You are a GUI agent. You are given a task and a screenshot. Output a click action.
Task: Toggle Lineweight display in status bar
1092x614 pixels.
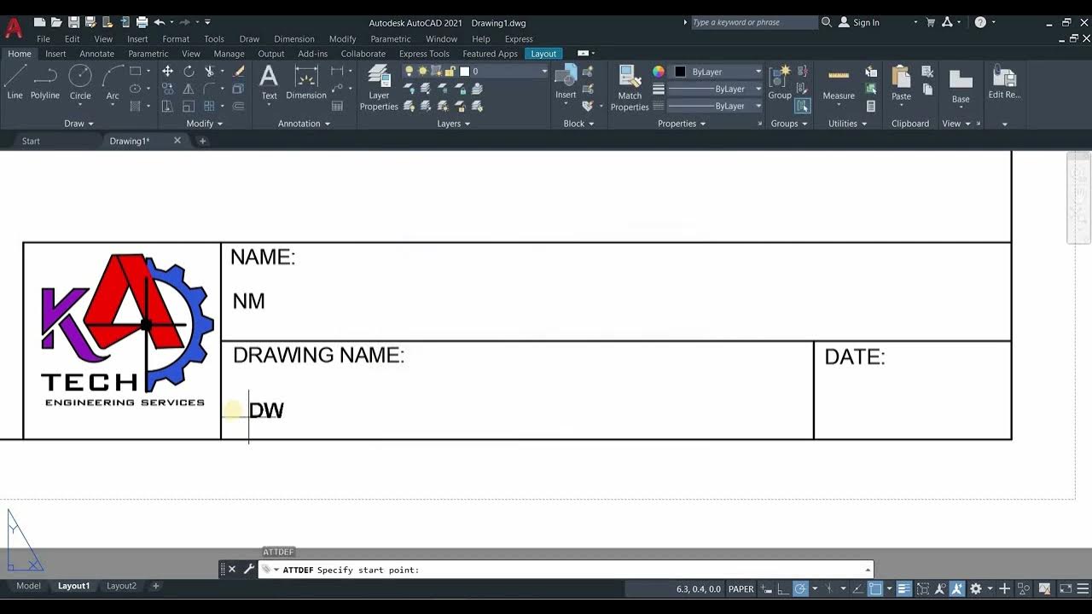click(x=903, y=588)
